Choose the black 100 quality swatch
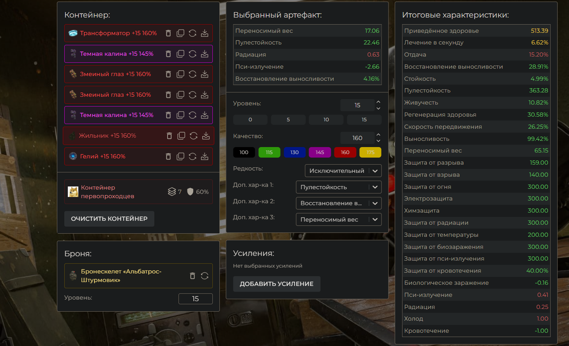Image resolution: width=569 pixels, height=346 pixels. tap(244, 153)
